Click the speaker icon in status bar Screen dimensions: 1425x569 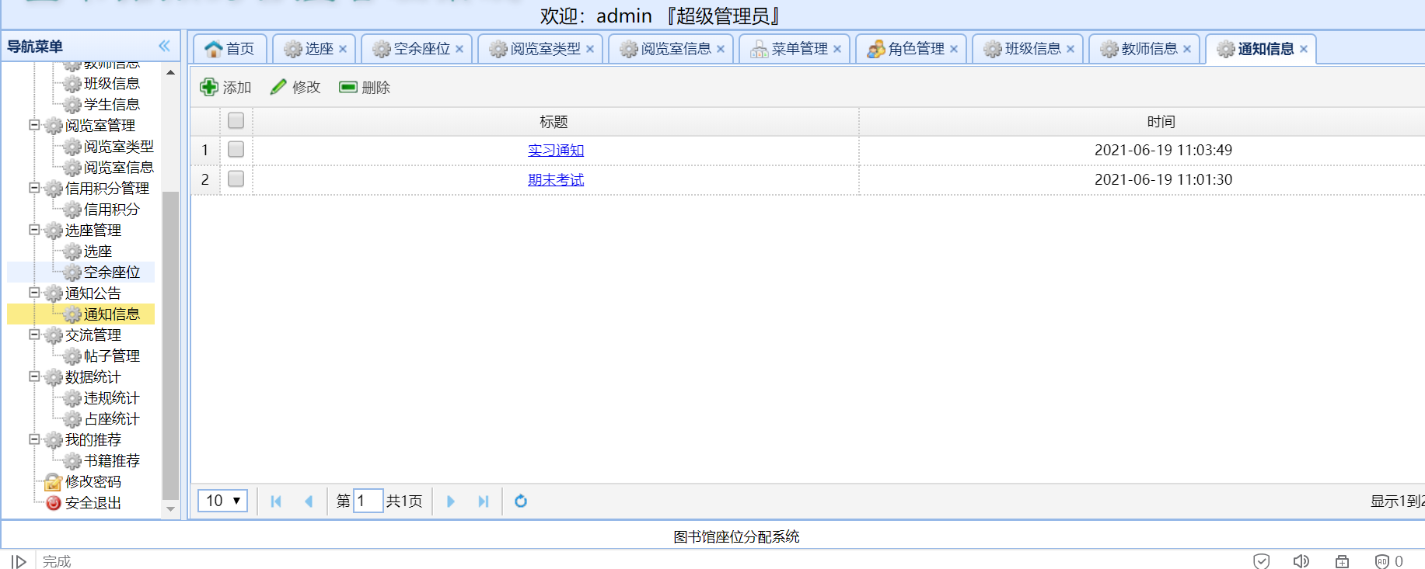1301,561
